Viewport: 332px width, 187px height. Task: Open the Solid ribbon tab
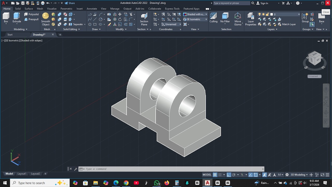coord(18,9)
